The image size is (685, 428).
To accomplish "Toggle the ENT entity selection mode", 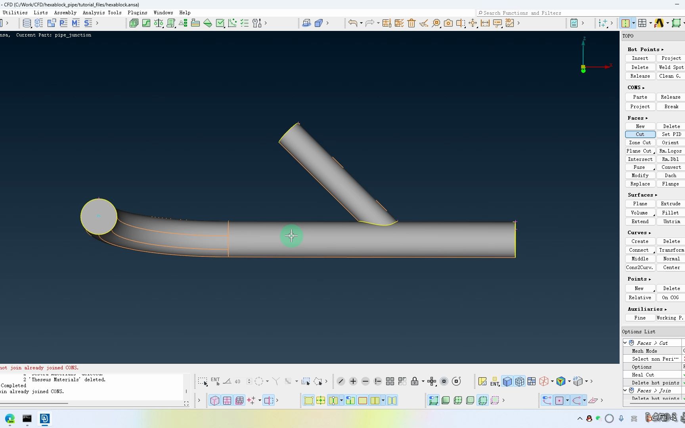I will (215, 381).
